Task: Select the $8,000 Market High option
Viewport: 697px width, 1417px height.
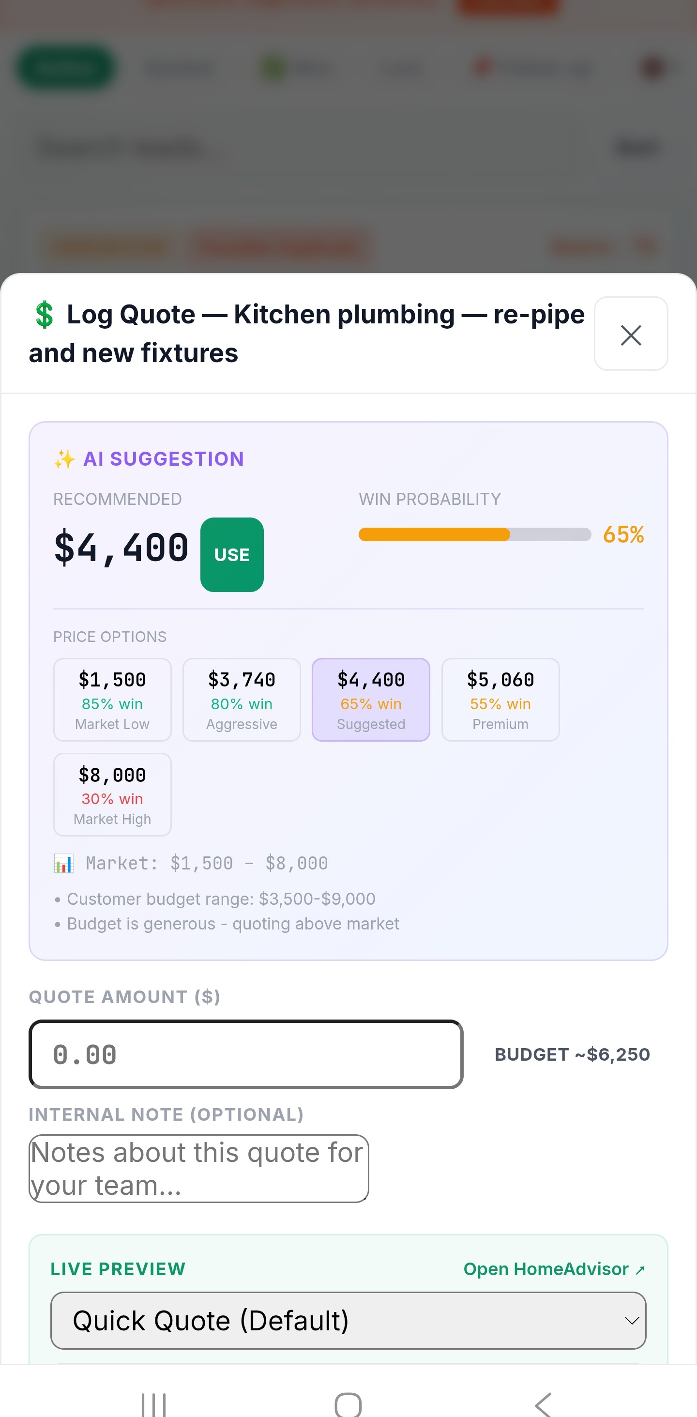Action: point(112,794)
